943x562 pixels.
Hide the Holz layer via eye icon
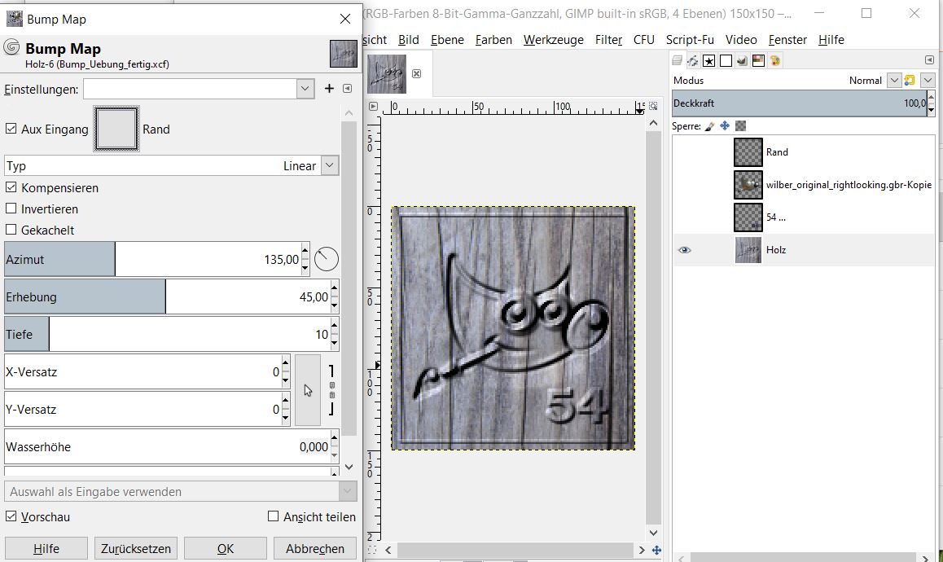[x=684, y=250]
